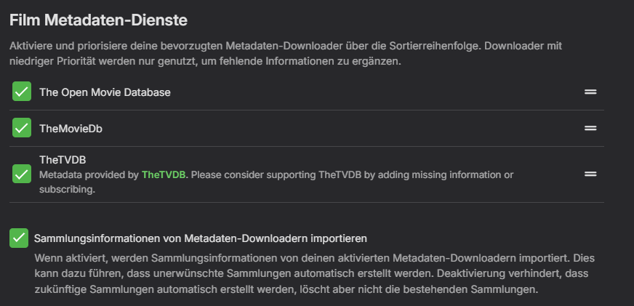Click the drag handle on TheMovieDb row
The height and width of the screenshot is (306, 634).
click(590, 128)
